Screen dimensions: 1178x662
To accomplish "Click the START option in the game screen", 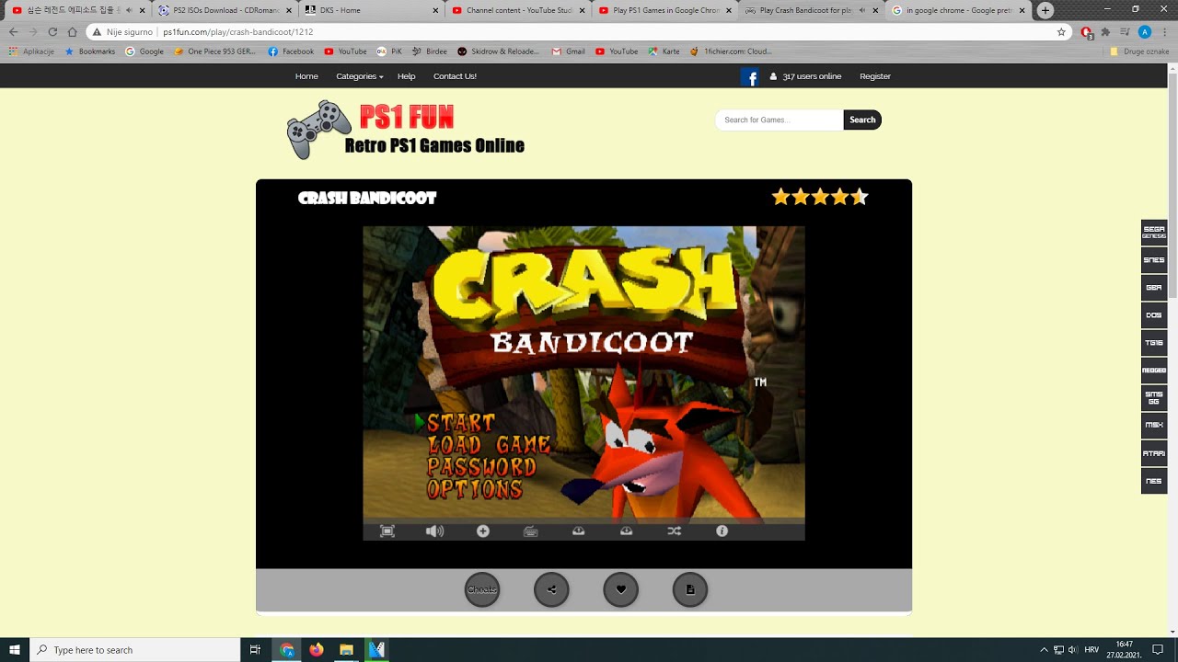I will 460,422.
